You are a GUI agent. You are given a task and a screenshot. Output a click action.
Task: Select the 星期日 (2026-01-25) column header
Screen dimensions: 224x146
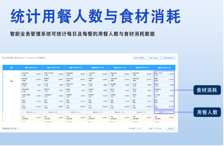[x=164, y=68]
